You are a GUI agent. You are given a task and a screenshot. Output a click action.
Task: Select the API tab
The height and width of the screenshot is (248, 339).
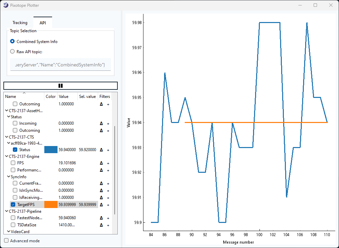[43, 23]
